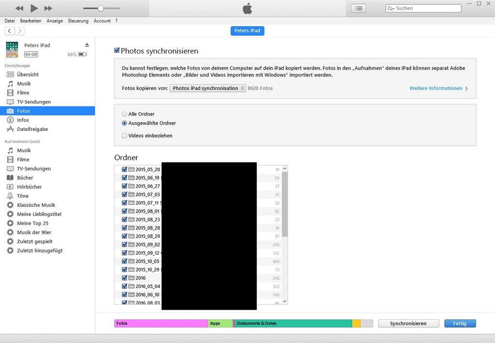Click the Dokumente & Daten storage segment
Screen dimensions: 495x343
tap(293, 324)
